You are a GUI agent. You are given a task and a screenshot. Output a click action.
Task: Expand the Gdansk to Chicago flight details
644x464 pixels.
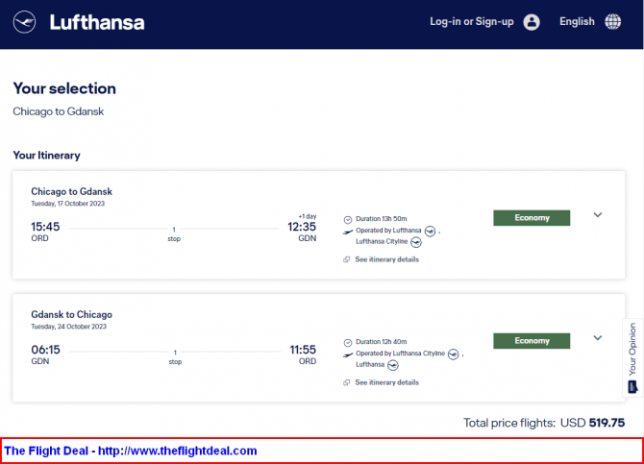pyautogui.click(x=598, y=338)
